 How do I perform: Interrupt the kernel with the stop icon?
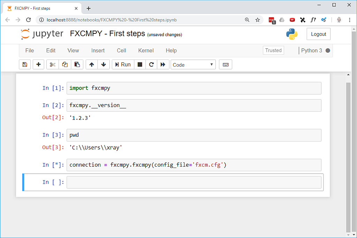point(140,64)
